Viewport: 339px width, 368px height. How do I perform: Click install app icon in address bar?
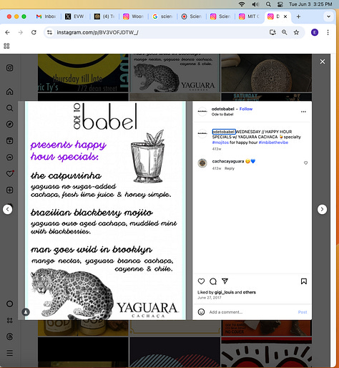272,32
